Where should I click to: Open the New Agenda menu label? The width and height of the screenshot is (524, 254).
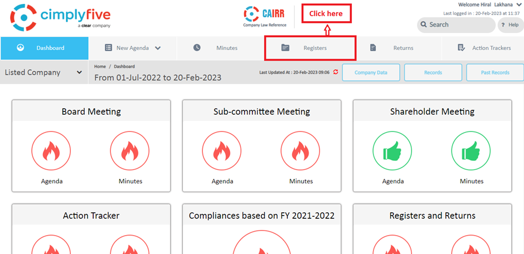(x=133, y=48)
